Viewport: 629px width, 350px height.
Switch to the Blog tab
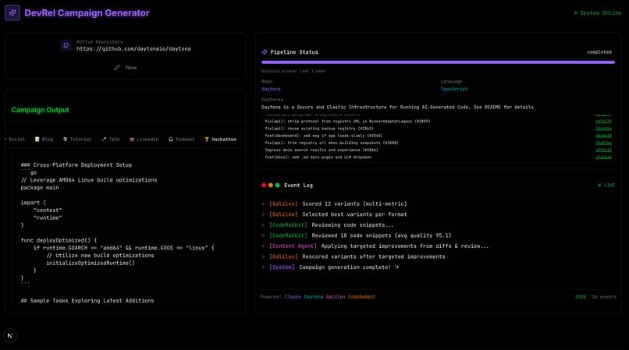(x=44, y=140)
